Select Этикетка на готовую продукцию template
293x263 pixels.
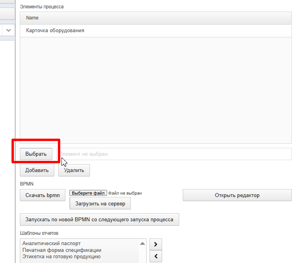[61, 257]
